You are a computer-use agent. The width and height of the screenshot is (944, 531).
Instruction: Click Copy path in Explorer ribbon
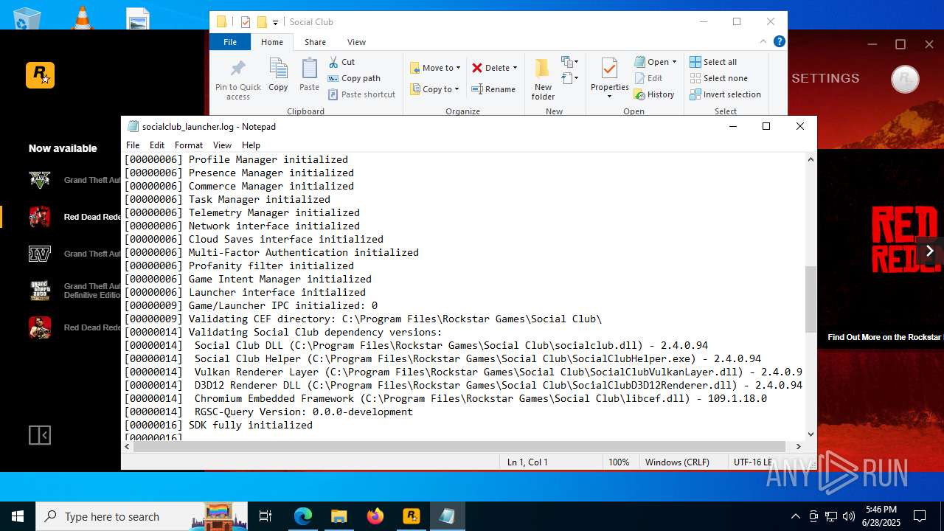pos(354,78)
